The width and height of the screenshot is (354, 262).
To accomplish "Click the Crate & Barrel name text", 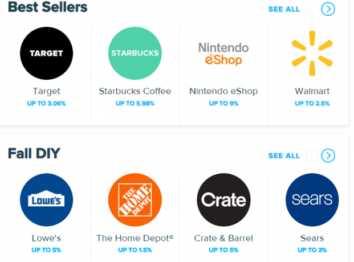I will 223,238.
